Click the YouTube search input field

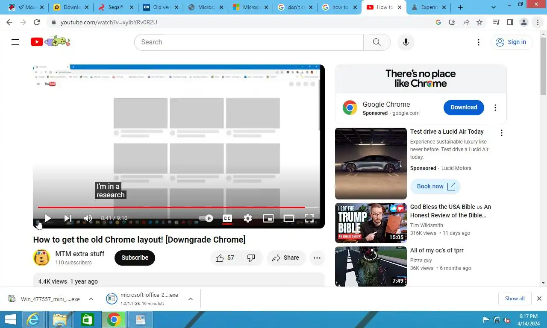pos(249,42)
